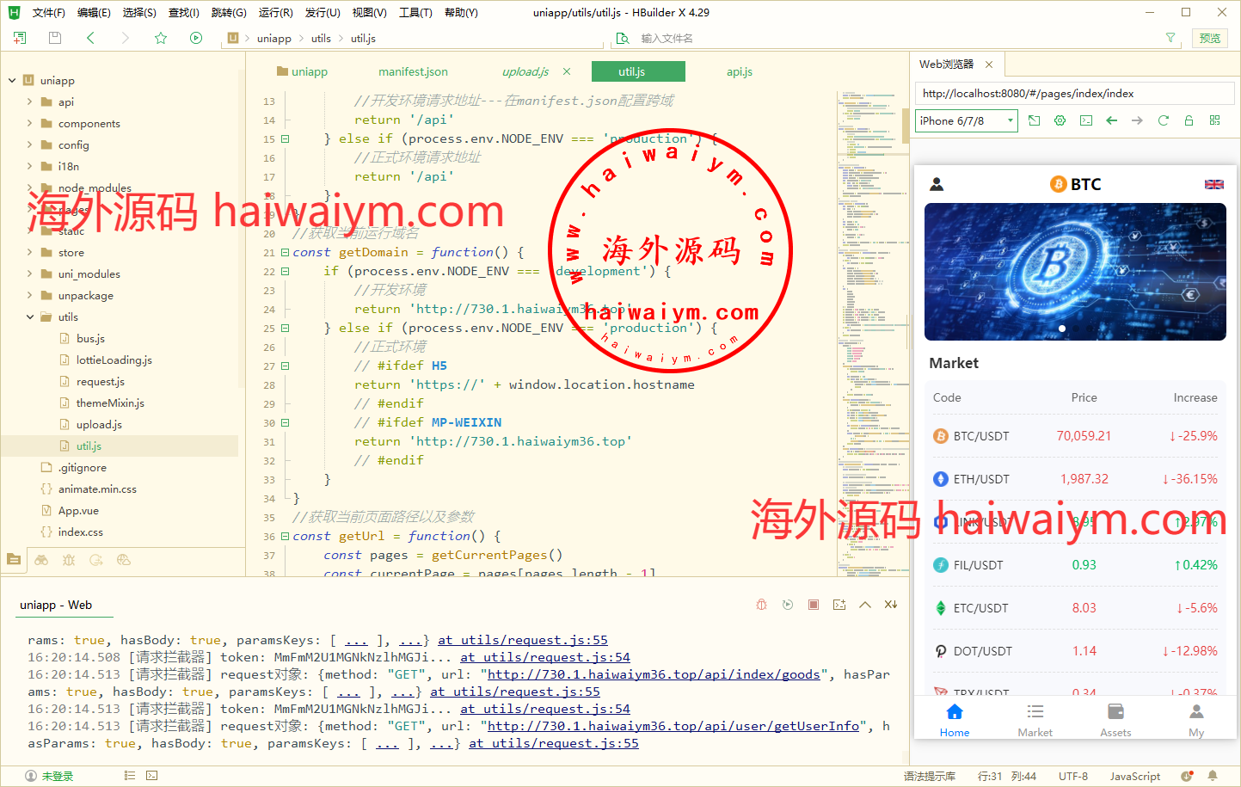
Task: Click the rerun icon in console toolbar
Action: [x=788, y=605]
